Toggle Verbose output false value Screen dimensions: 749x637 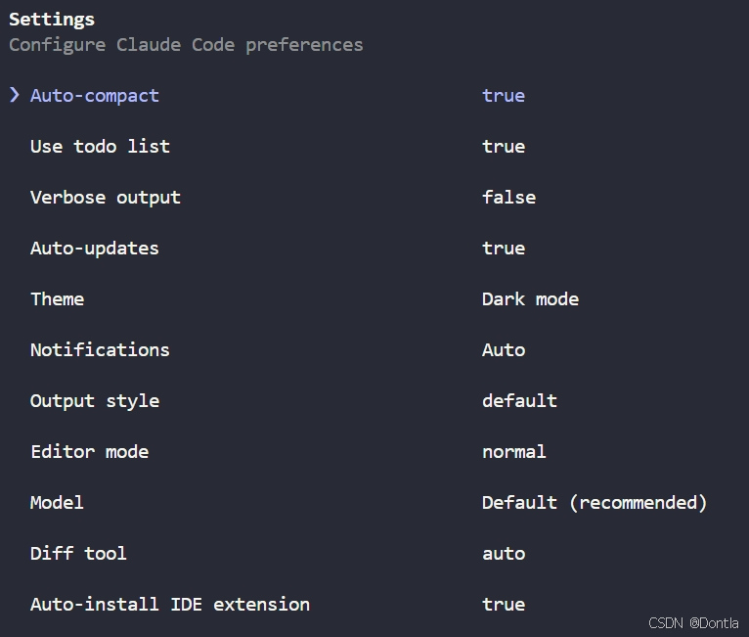pyautogui.click(x=508, y=198)
